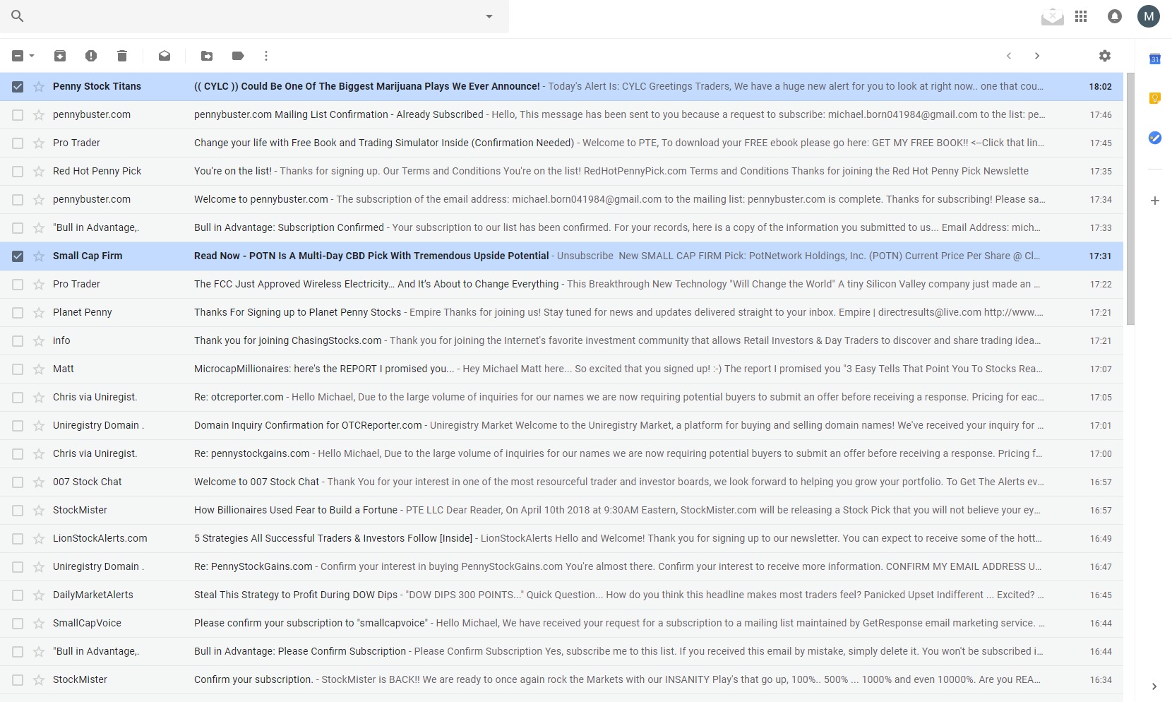Open 'Steal This Strategy' DOW Dips email
The image size is (1172, 702).
pos(561,595)
